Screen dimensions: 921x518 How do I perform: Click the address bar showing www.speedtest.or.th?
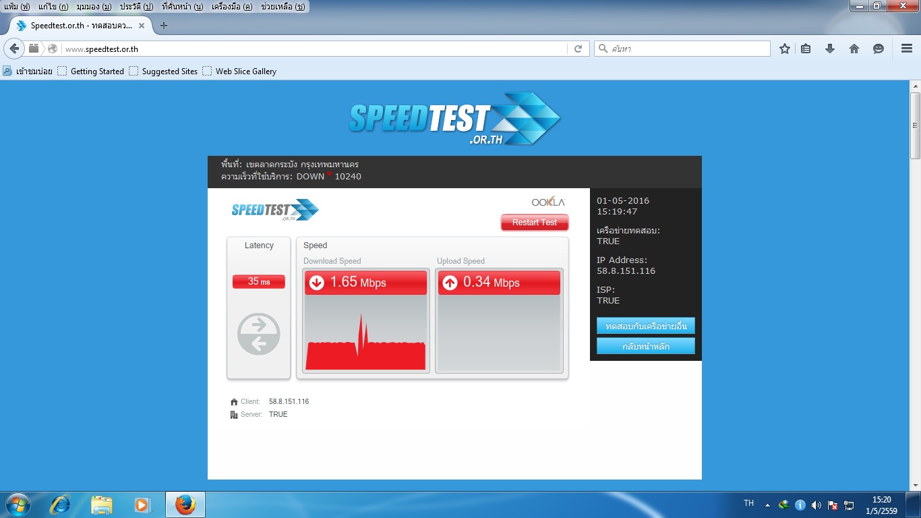[314, 49]
